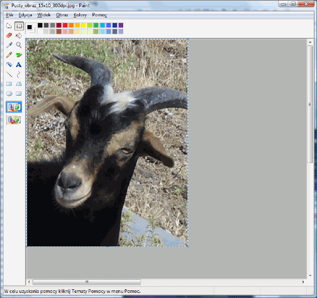Click the horizontal scrollbar thumb

[x=87, y=282]
